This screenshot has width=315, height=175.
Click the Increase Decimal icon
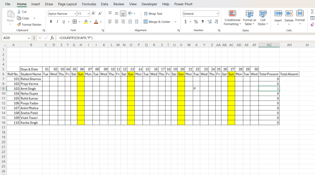[x=209, y=22]
